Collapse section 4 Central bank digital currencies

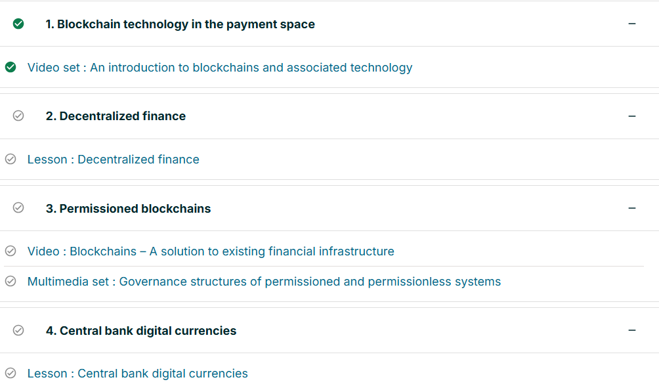click(631, 330)
